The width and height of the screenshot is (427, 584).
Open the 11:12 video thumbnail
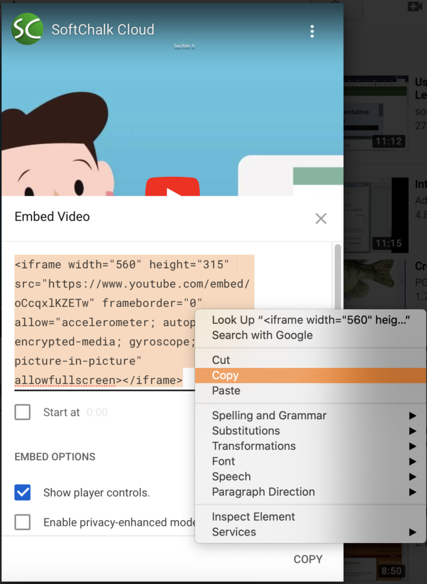[x=376, y=113]
